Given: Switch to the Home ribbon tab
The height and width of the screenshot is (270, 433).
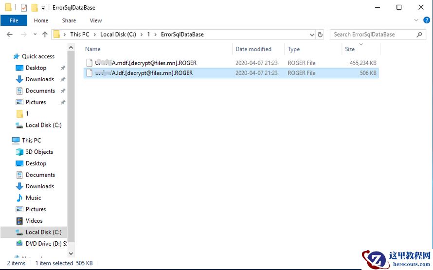Looking at the screenshot, I should click(x=41, y=20).
